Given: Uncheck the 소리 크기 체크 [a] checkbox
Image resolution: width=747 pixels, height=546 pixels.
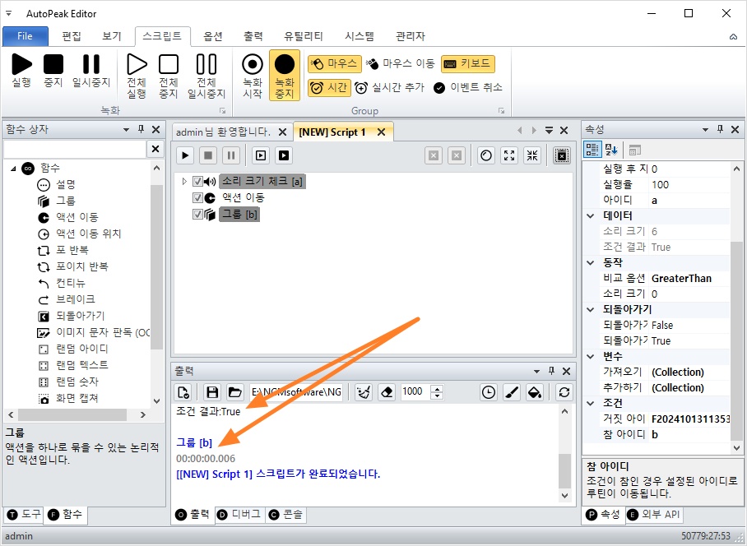Looking at the screenshot, I should [x=197, y=182].
